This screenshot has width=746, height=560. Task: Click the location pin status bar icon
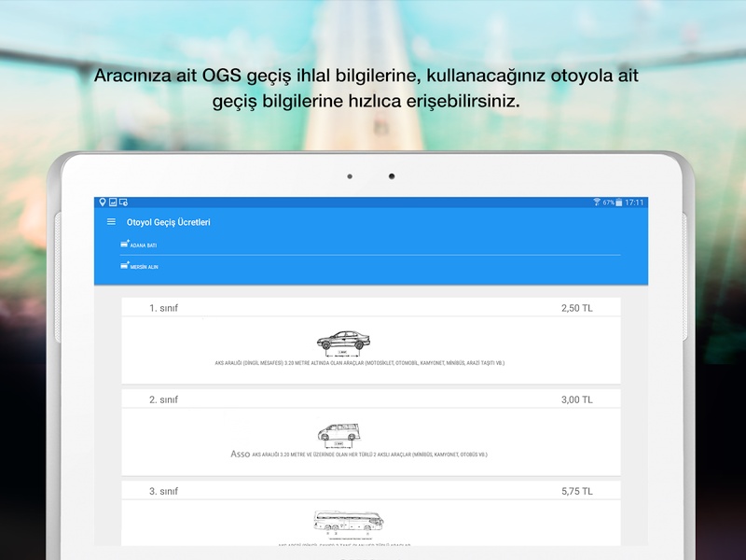(103, 202)
